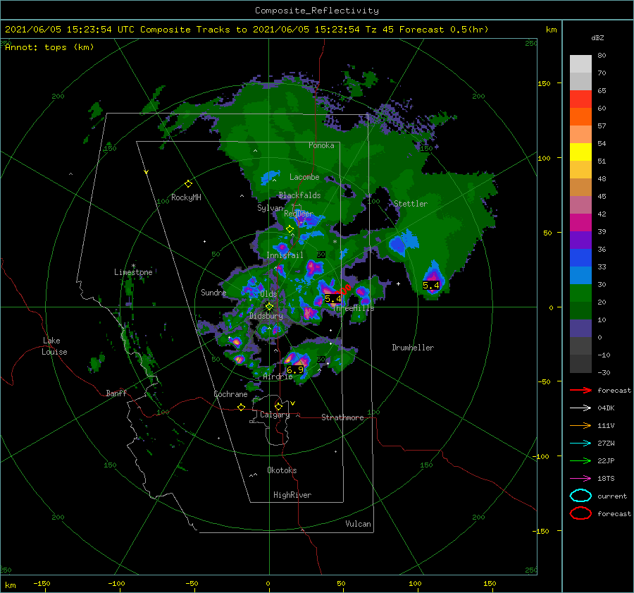Viewport: 634px width, 593px height.
Task: Click the RedDeer city label
Action: tap(299, 214)
